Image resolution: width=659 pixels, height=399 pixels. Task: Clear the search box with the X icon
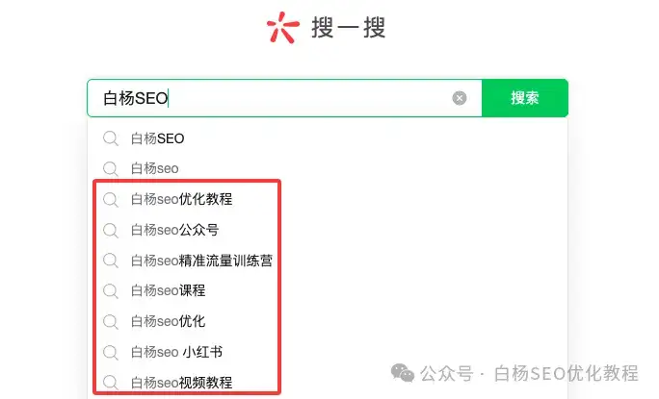coord(460,98)
